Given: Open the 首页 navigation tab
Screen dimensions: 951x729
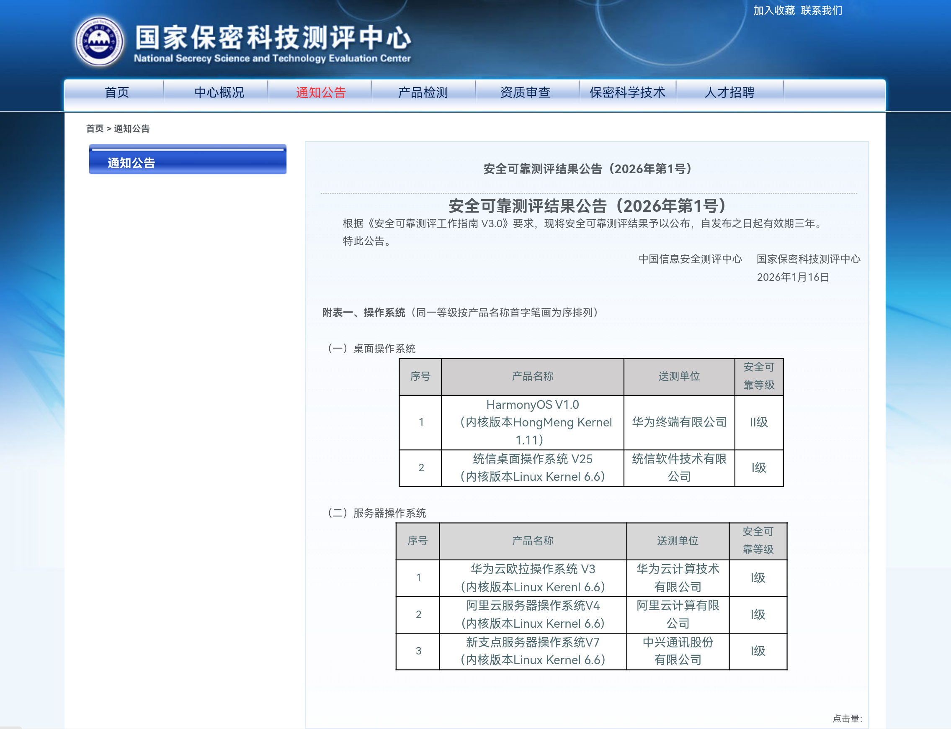Looking at the screenshot, I should (x=117, y=92).
